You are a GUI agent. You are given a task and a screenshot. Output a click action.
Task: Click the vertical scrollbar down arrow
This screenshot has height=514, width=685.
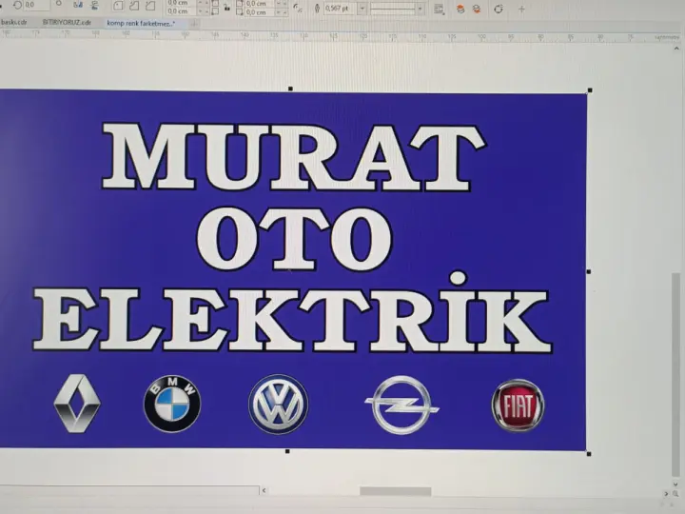(x=675, y=484)
